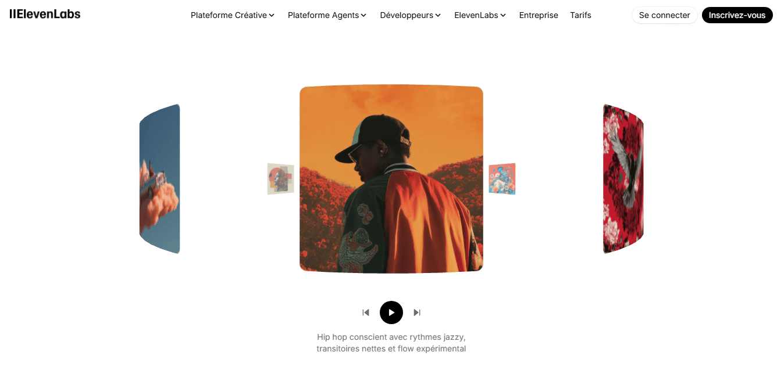This screenshot has height=370, width=777.
Task: Select the small blue floral album thumbnail
Action: 502,179
